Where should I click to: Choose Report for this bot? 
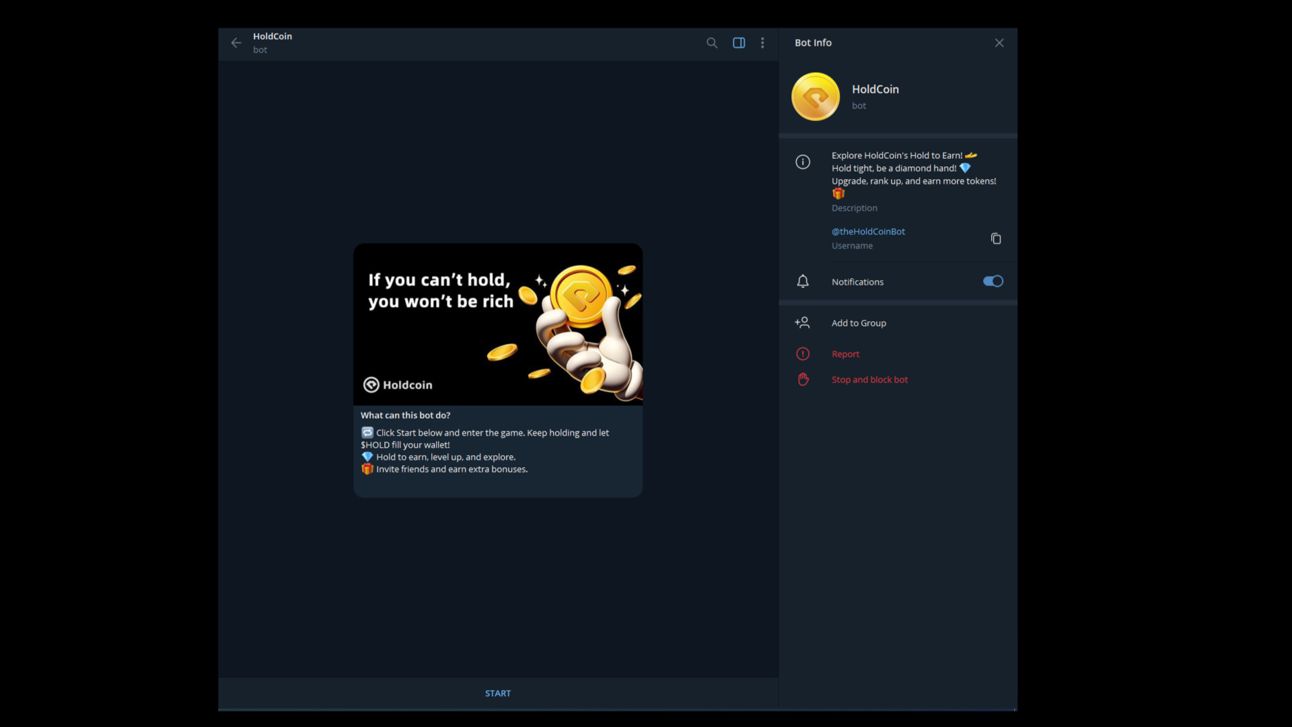pos(845,354)
